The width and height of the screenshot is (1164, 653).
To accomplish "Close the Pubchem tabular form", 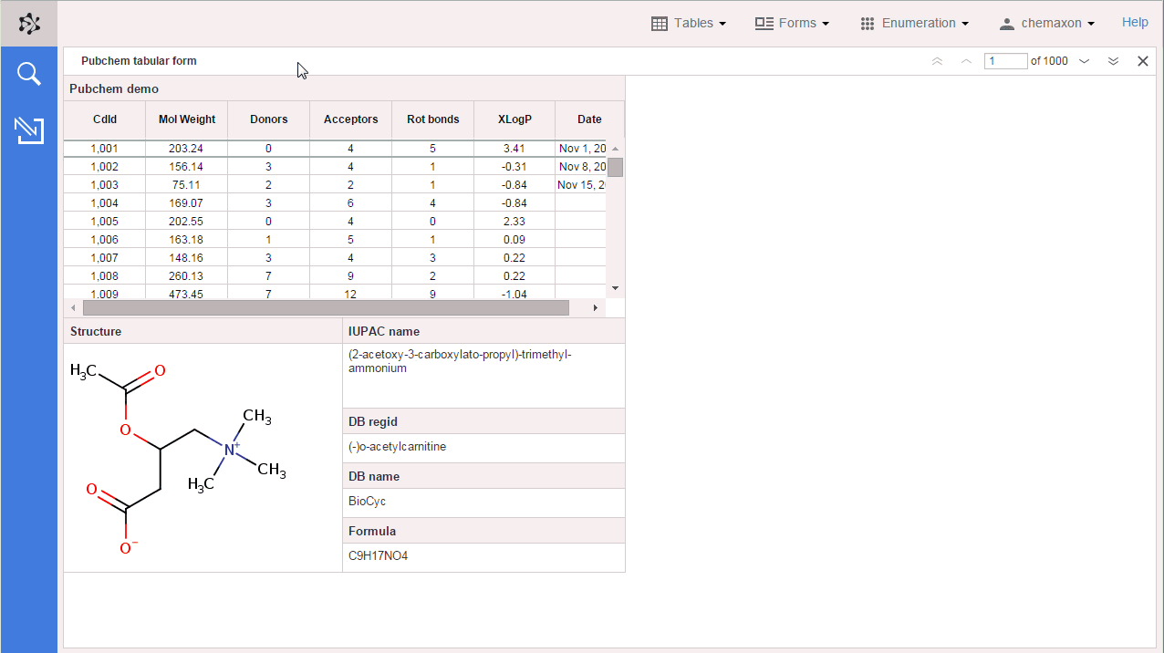I will pos(1142,61).
